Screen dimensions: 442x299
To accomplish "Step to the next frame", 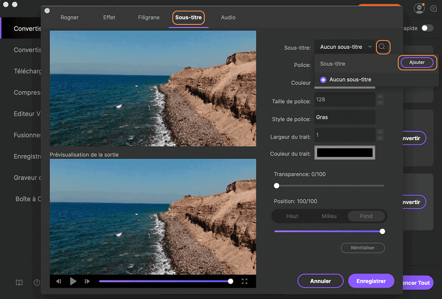I will [x=87, y=281].
